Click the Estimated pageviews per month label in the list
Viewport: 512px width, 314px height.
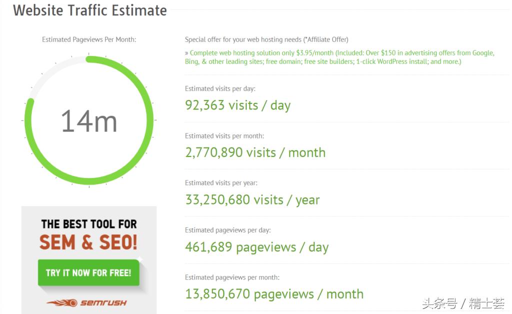point(232,277)
